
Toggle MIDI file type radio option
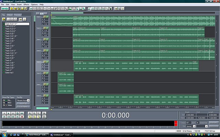pyautogui.click(x=4, y=103)
